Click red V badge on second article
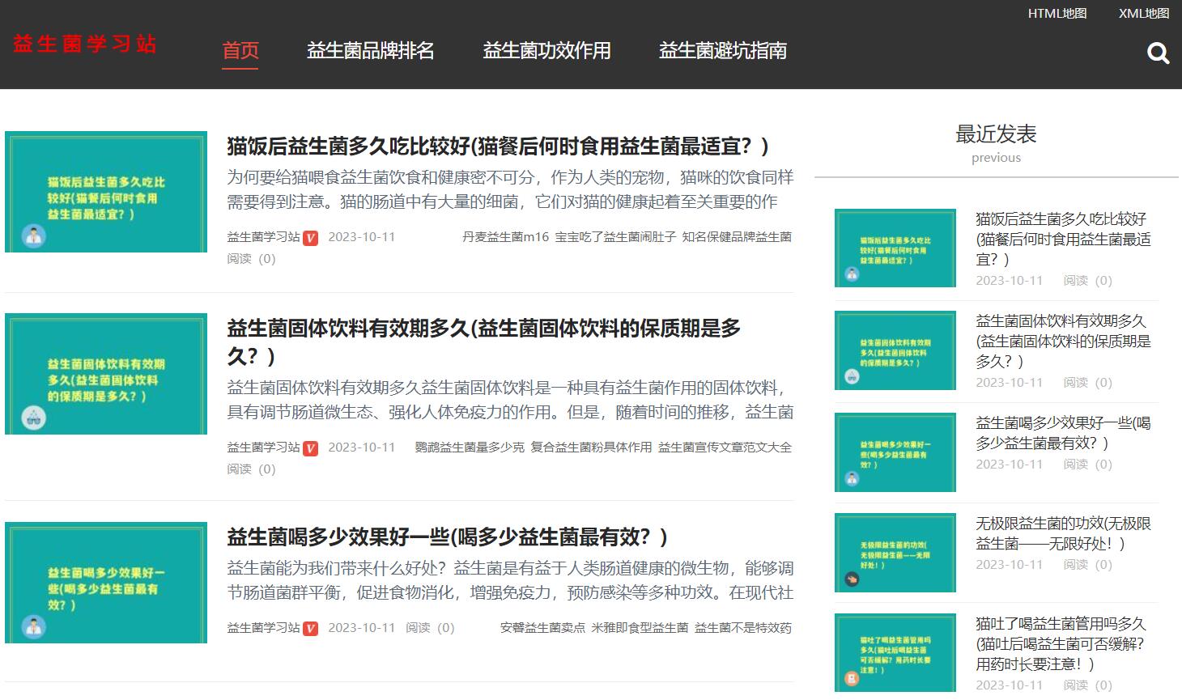Image resolution: width=1182 pixels, height=700 pixels. pyautogui.click(x=310, y=448)
